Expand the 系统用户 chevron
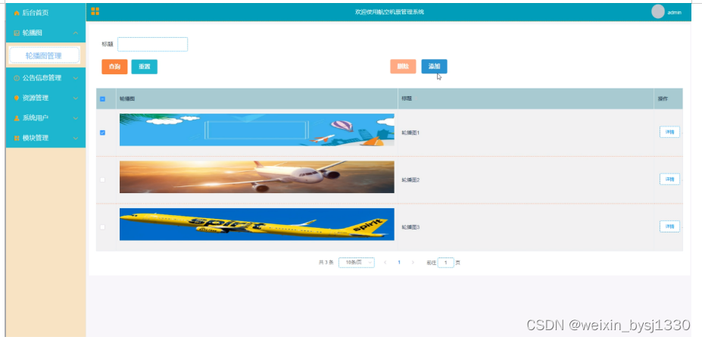 (x=76, y=118)
